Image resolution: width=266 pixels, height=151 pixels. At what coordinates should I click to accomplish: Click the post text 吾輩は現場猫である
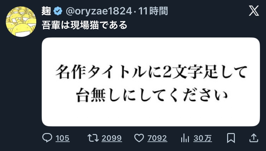84,25
